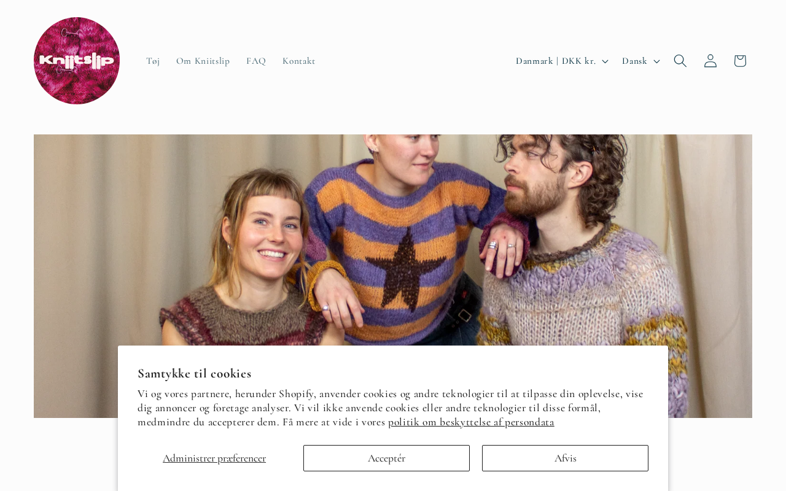The width and height of the screenshot is (786, 491).
Task: Open the shopping cart icon
Action: coord(740,61)
